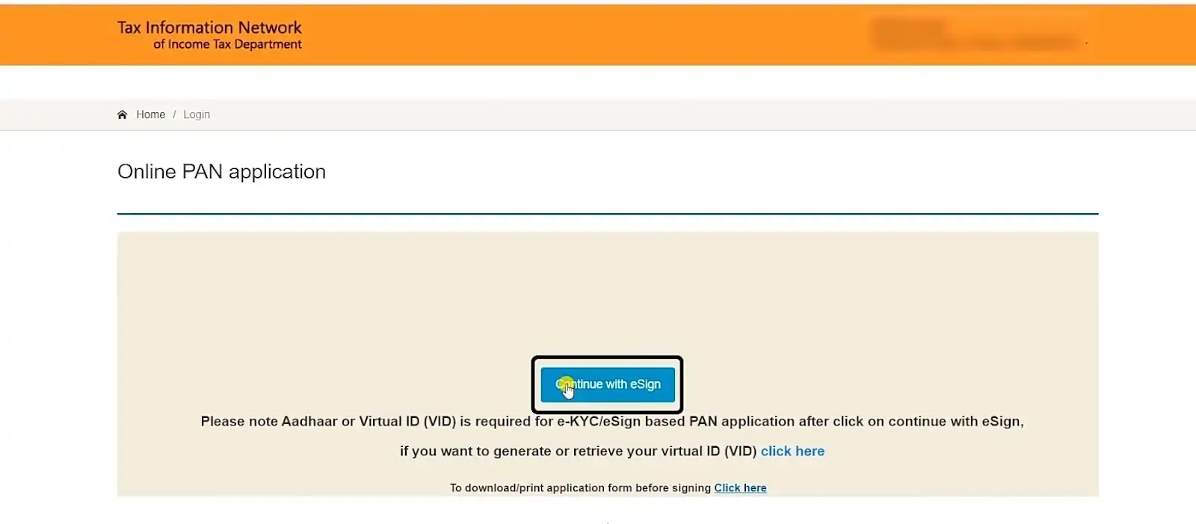Click the home icon in breadcrumb
The width and height of the screenshot is (1196, 524).
tap(123, 114)
